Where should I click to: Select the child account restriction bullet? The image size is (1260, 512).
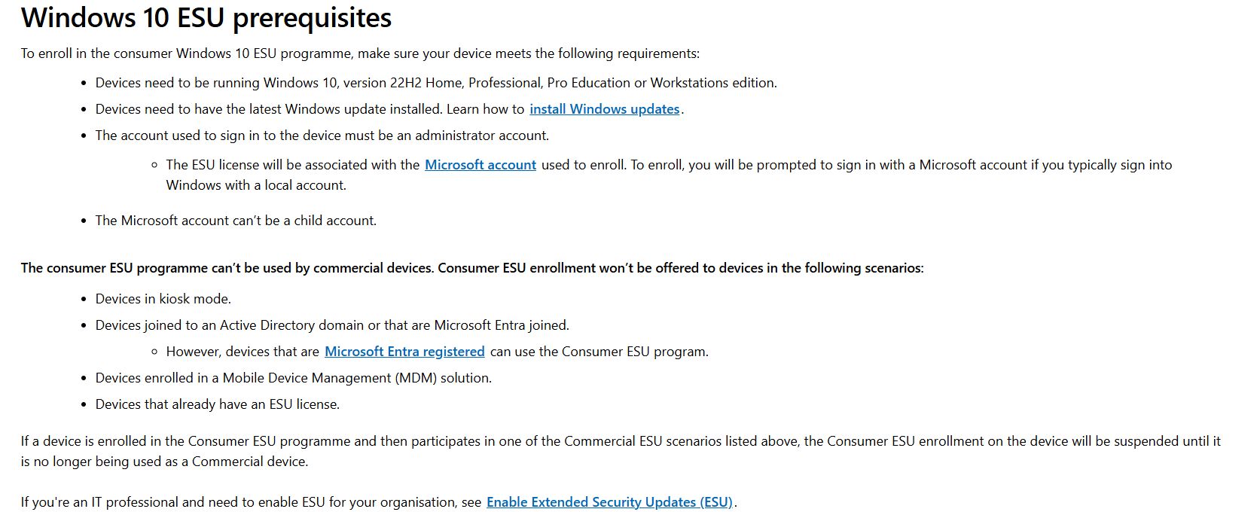[x=235, y=221]
